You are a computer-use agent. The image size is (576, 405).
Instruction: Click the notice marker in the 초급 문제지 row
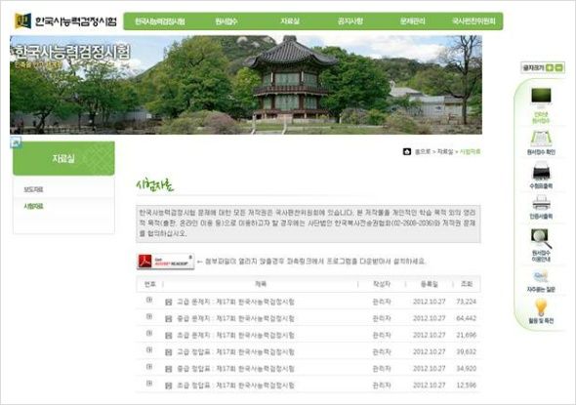[x=149, y=333]
